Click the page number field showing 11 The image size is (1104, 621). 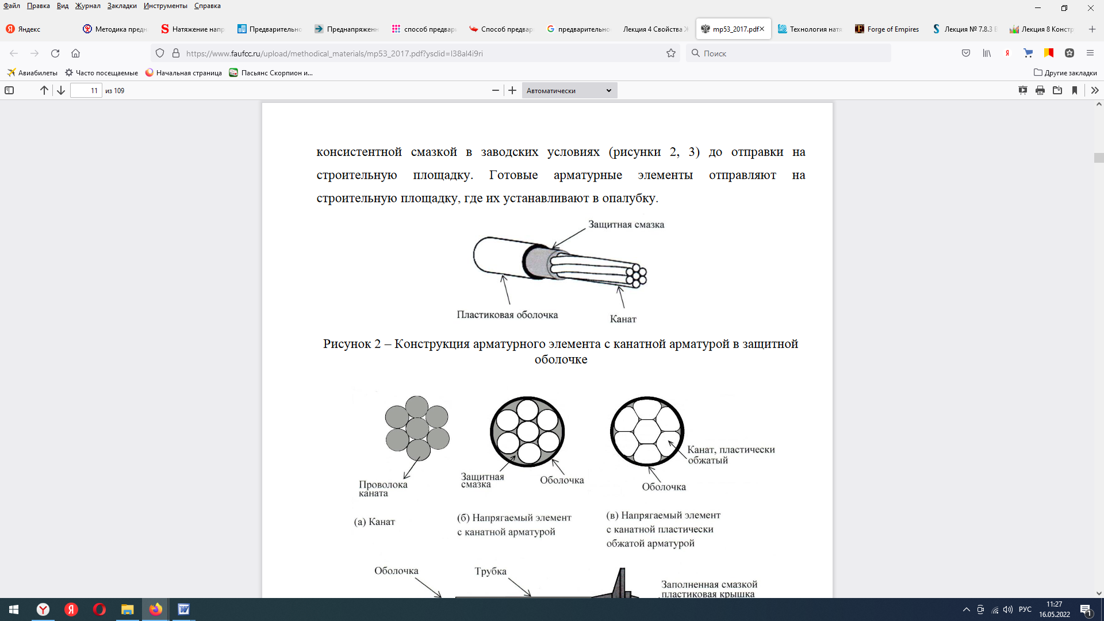coord(86,90)
